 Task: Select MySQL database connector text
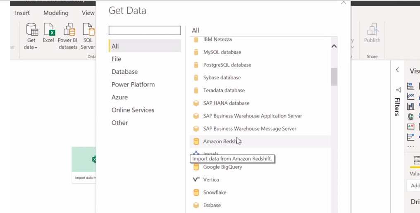[x=222, y=52]
